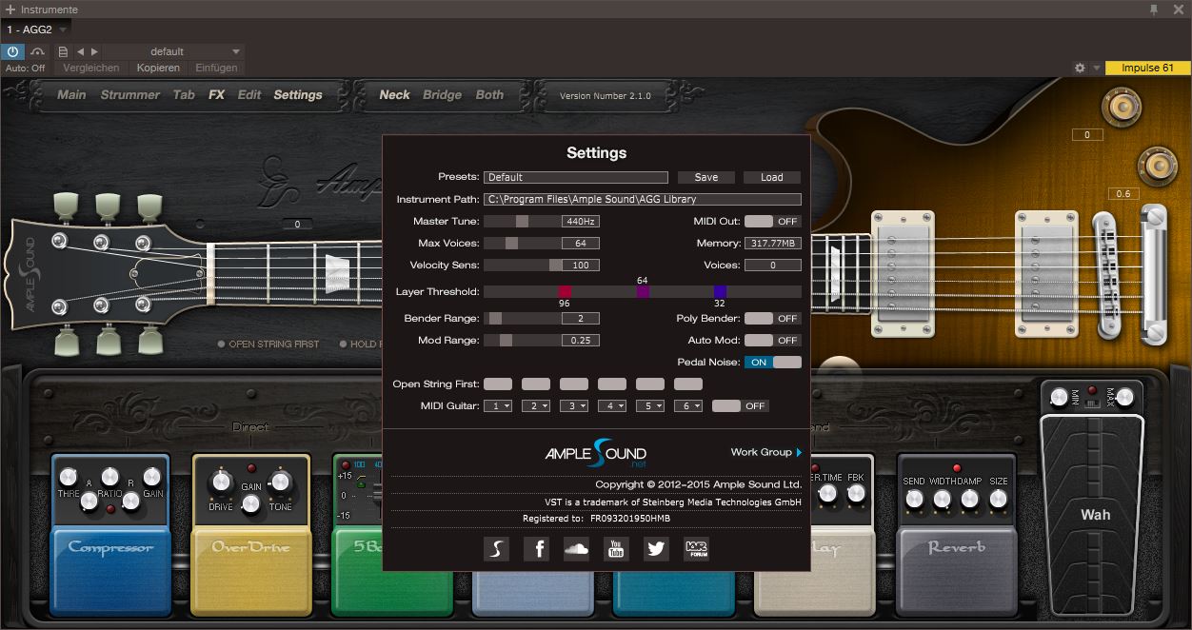Image resolution: width=1192 pixels, height=630 pixels.
Task: Click the Kopieren button
Action: coord(158,68)
